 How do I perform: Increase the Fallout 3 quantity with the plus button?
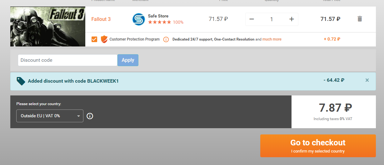(x=292, y=19)
